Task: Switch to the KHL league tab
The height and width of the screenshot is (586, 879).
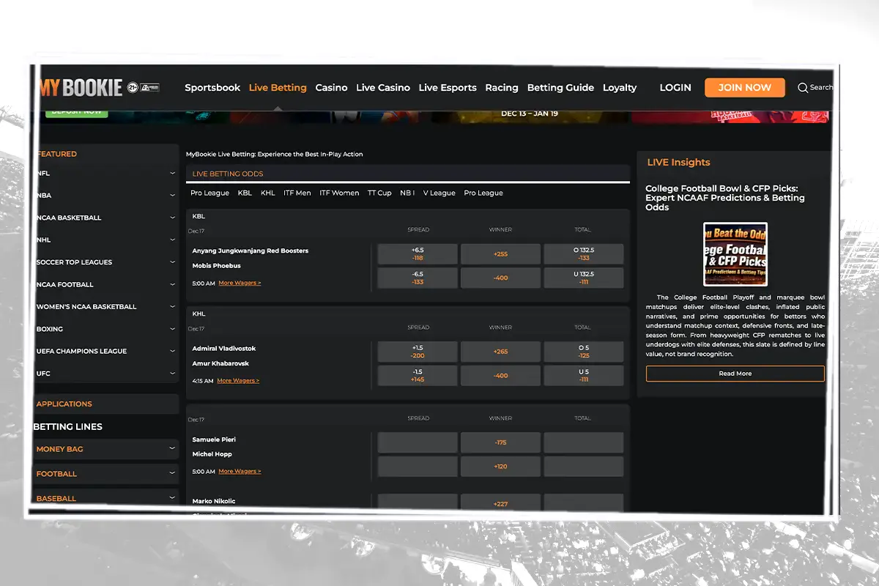Action: click(267, 193)
